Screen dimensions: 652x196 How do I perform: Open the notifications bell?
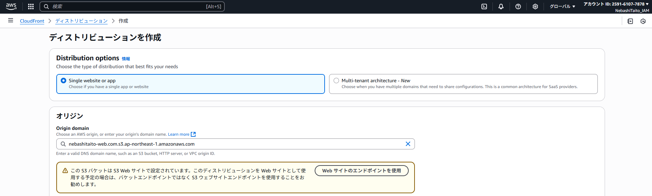(501, 7)
